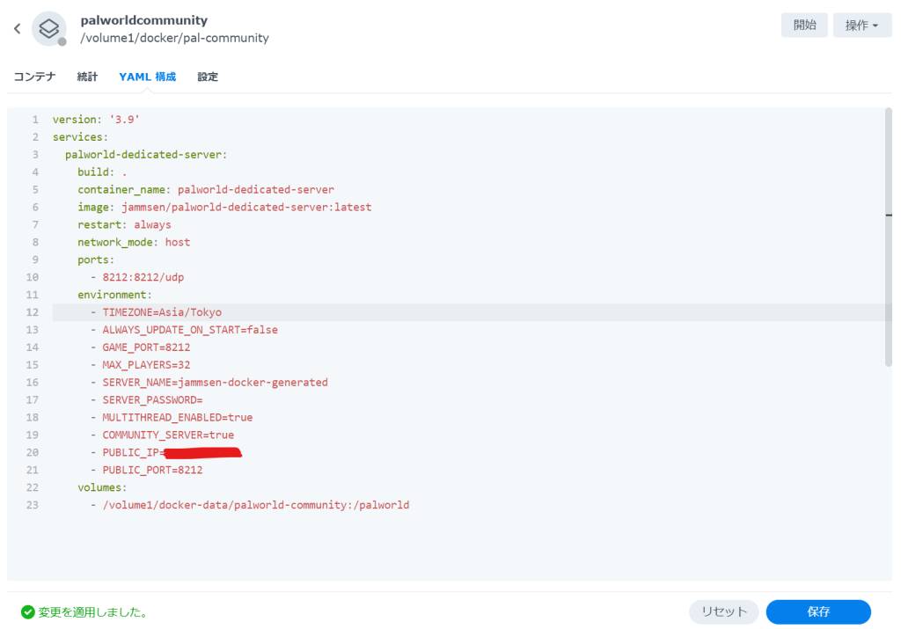This screenshot has height=629, width=901.
Task: Click the ALWAYS_UPDATE_ON_START=false line
Action: 184,330
